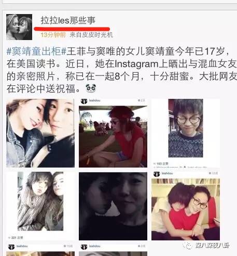
Task: Open the two-faces close-up selfie thumbnail
Action: point(40,133)
